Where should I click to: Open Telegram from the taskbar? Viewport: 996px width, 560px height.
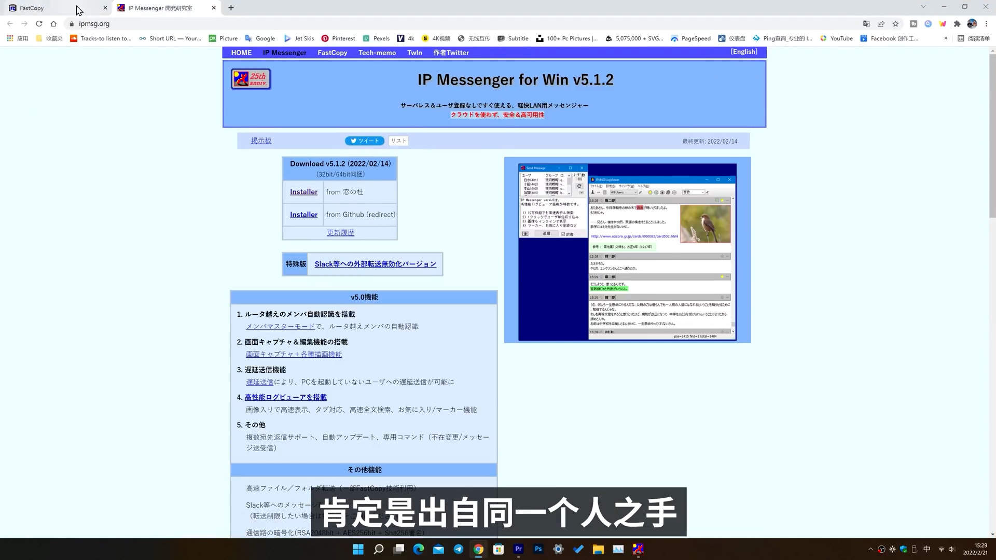point(458,549)
